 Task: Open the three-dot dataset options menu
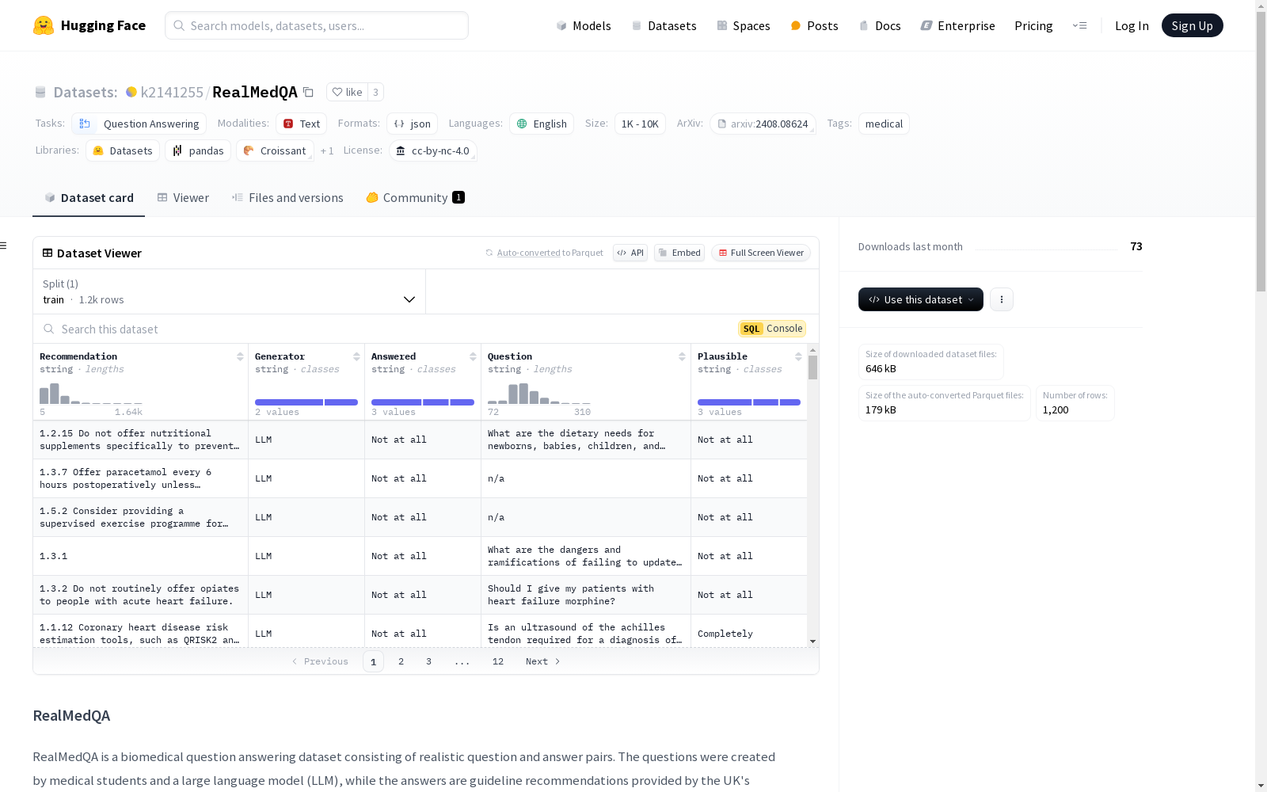click(x=1002, y=299)
